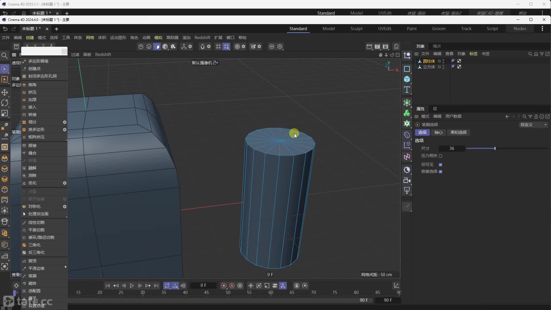Open settings gear next to 优化
Viewport: 551px width, 310px height.
(65, 183)
